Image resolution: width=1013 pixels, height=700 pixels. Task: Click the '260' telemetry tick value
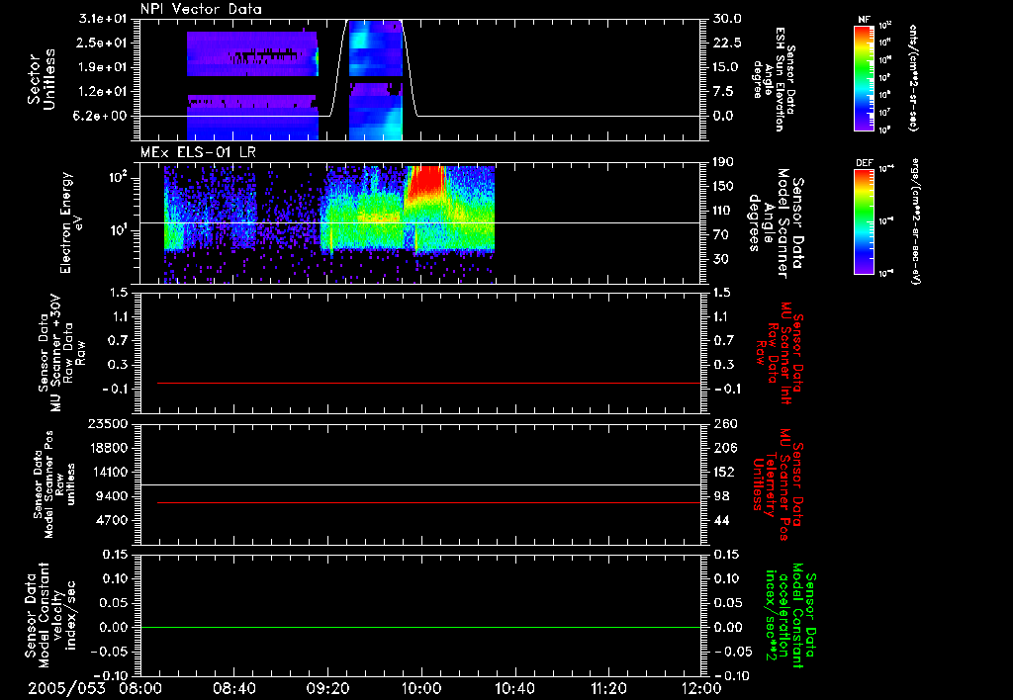[x=725, y=424]
